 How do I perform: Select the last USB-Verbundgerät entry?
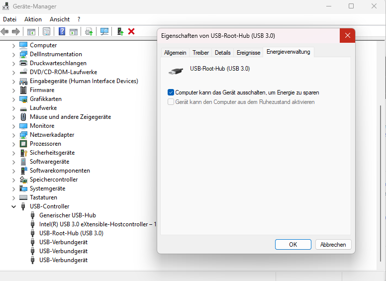coord(63,260)
